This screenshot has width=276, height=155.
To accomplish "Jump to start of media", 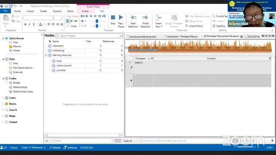I will click(82, 16).
